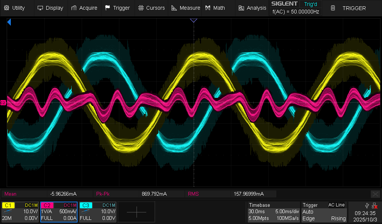Click the date and time display

click(x=365, y=216)
